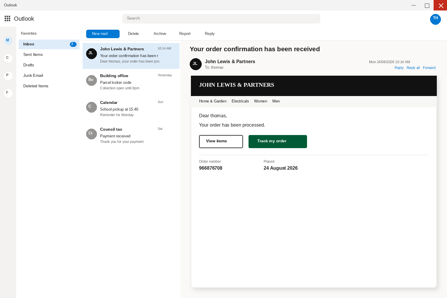Click the JL sender avatar in reading pane
Viewport: 447px width, 298px height.
coord(196,64)
